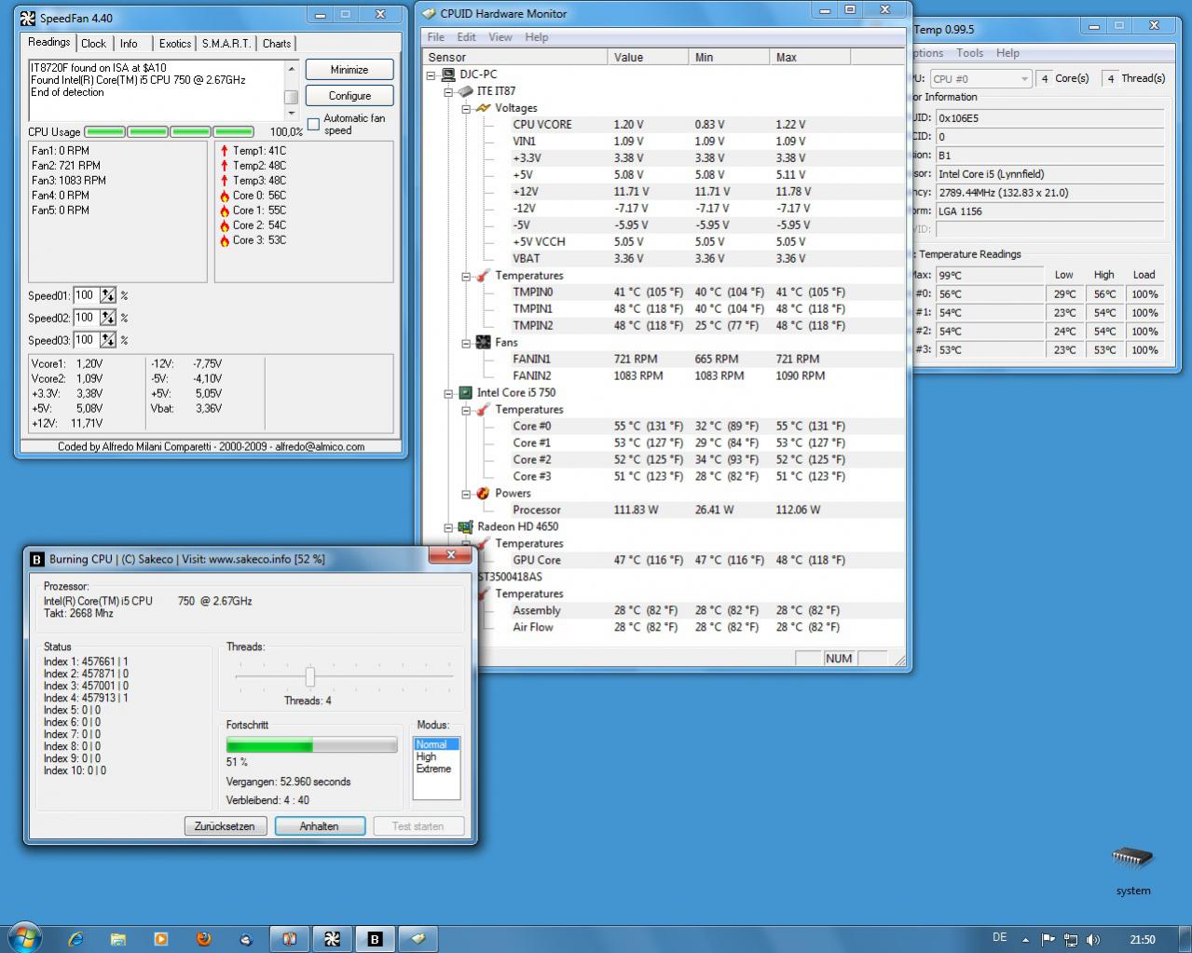Screen dimensions: 1192x953
Task: Open the S.M.A.R.T. tab in SpeedFan
Action: [x=226, y=44]
